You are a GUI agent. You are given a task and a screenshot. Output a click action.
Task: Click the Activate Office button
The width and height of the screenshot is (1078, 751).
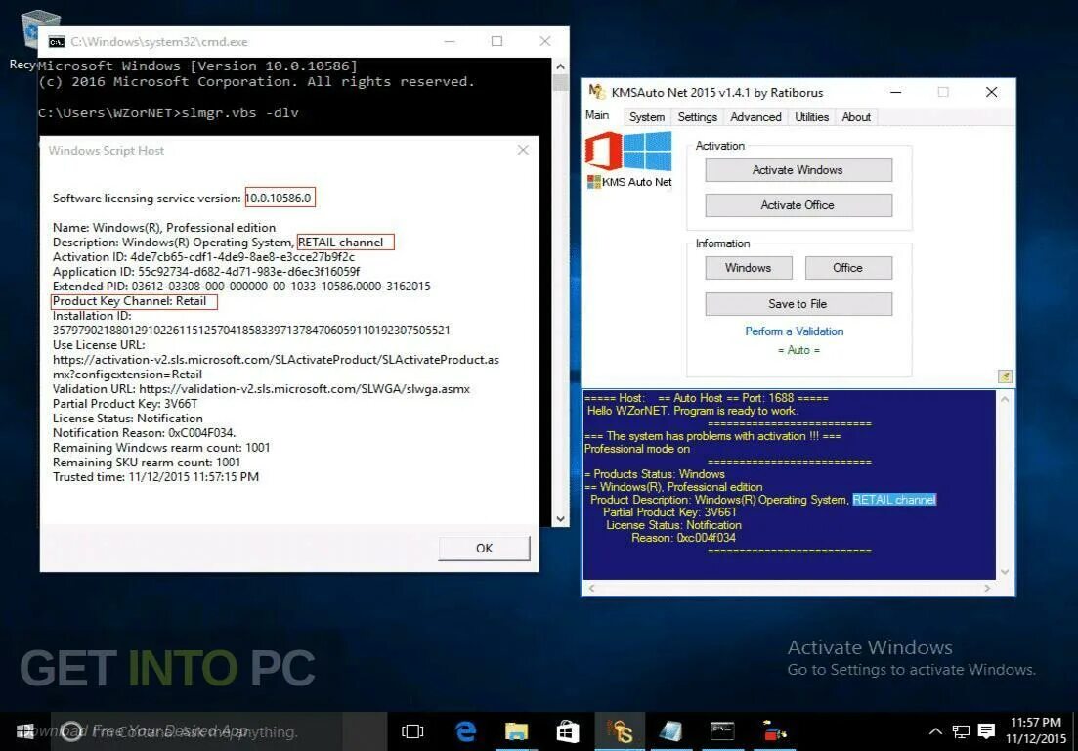tap(798, 205)
